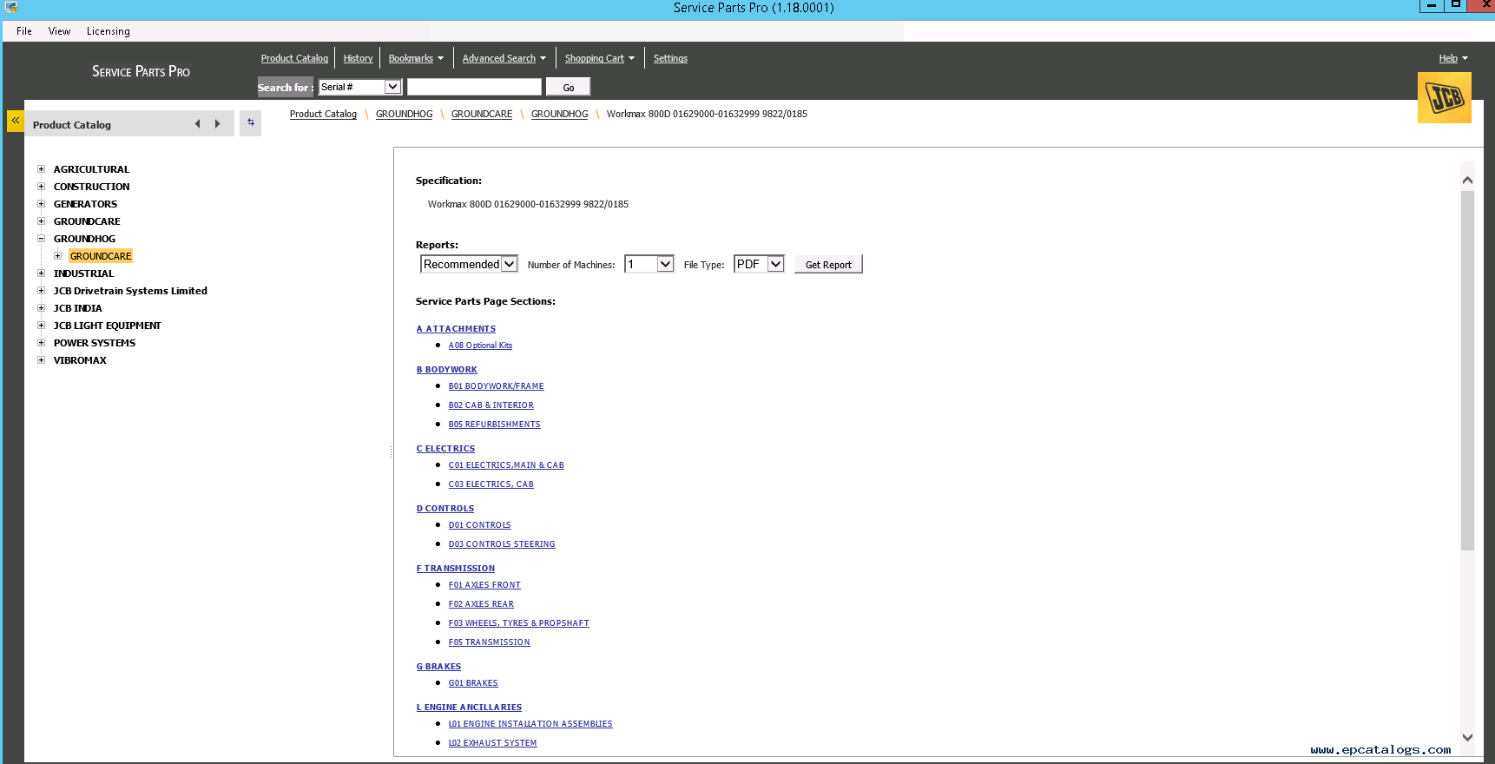Image resolution: width=1495 pixels, height=764 pixels.
Task: Expand the CONSTRUCTION tree node
Action: pos(41,187)
